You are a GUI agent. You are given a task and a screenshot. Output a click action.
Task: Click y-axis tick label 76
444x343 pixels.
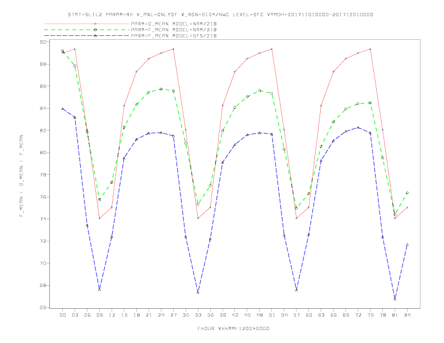(x=43, y=197)
